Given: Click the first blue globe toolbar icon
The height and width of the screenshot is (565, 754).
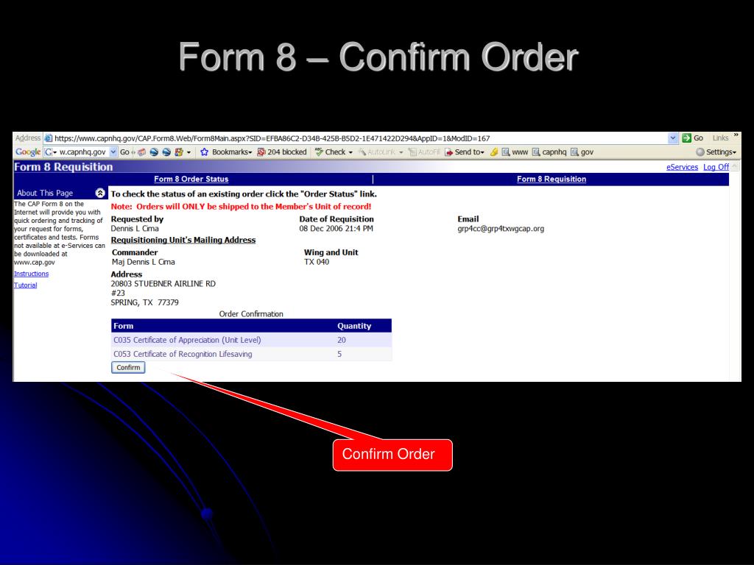Looking at the screenshot, I should 154,152.
